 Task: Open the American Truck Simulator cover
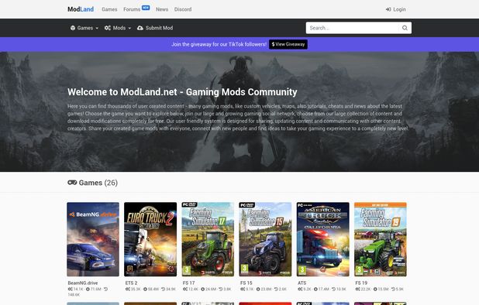323,239
